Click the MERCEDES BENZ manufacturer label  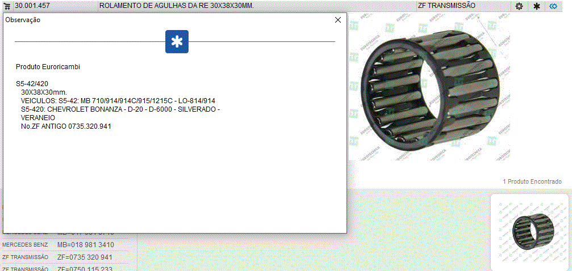(x=25, y=245)
